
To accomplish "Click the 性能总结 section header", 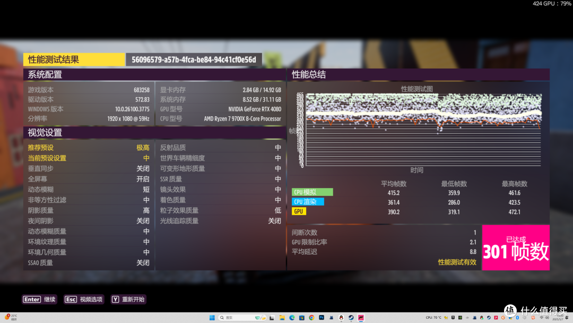I will (x=419, y=74).
